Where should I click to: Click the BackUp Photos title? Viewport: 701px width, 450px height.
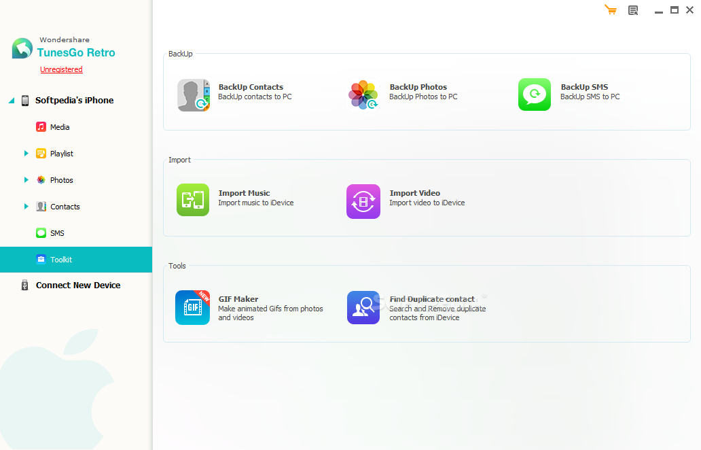click(x=418, y=87)
